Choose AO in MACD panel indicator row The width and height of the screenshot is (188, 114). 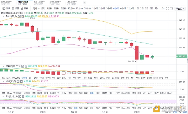tap(166, 78)
